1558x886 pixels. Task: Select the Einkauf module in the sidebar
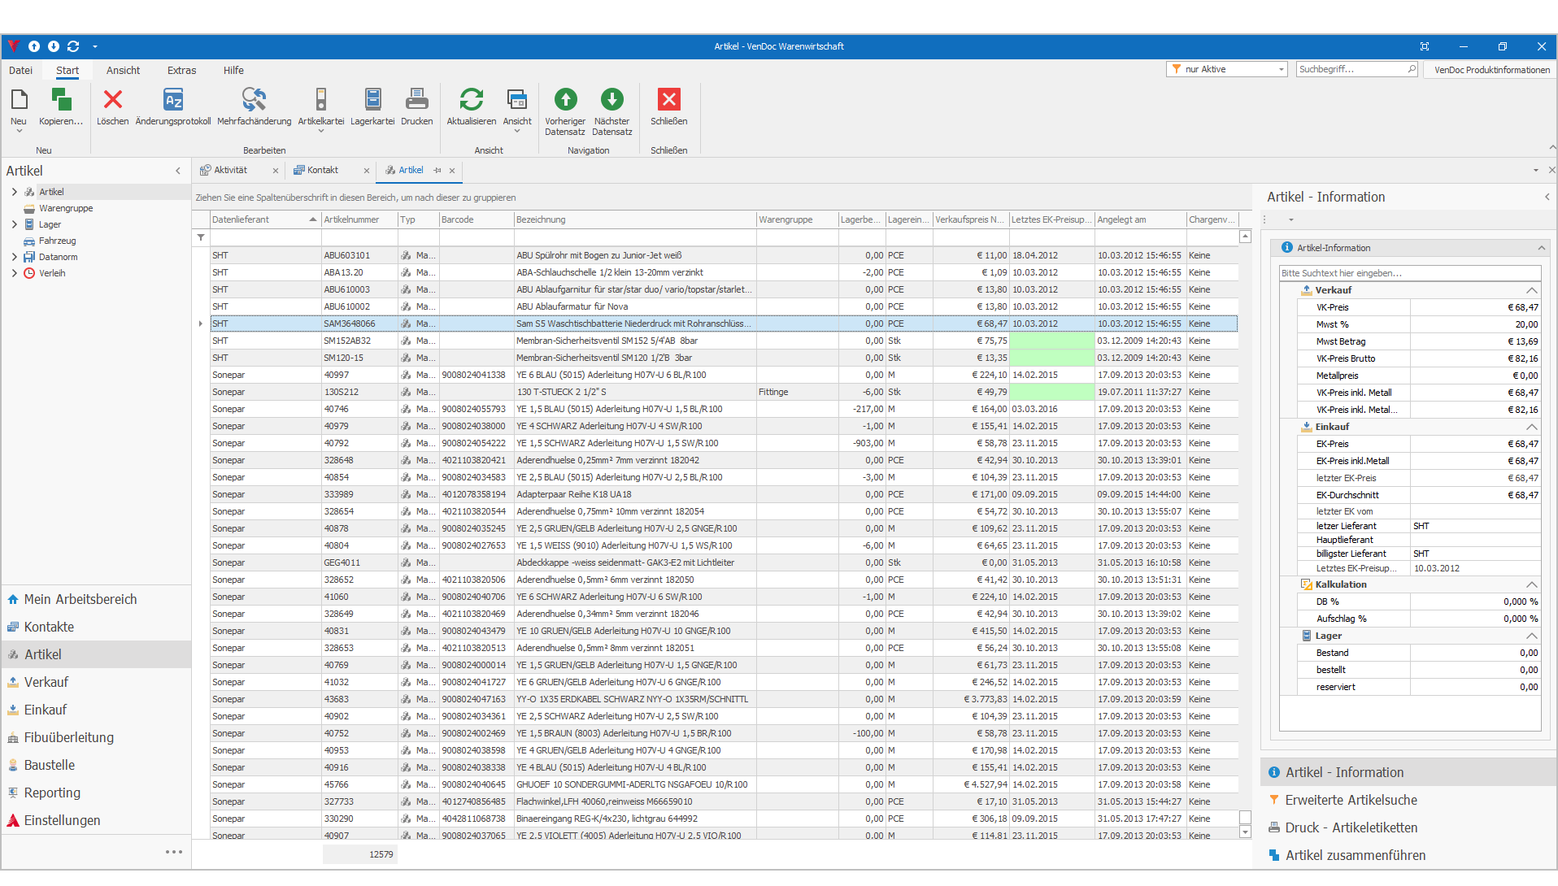[x=45, y=709]
